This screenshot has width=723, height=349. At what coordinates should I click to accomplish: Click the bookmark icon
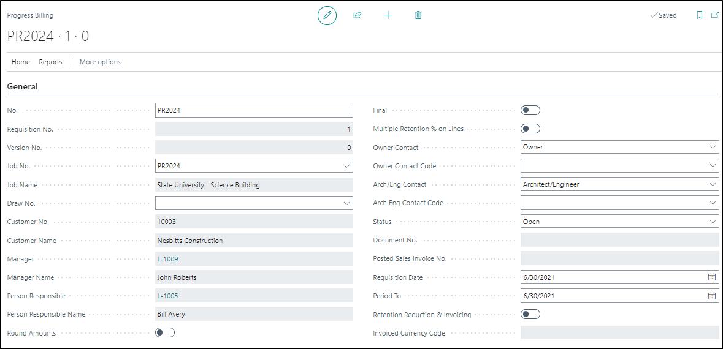coord(700,15)
